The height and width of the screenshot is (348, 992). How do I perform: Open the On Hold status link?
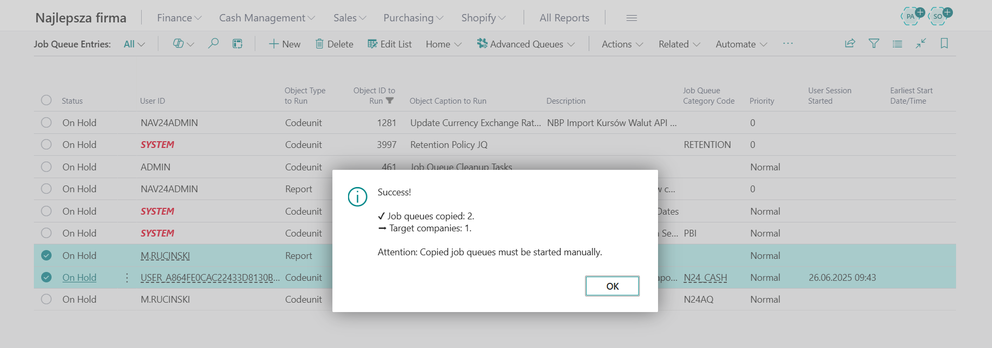[x=79, y=278]
